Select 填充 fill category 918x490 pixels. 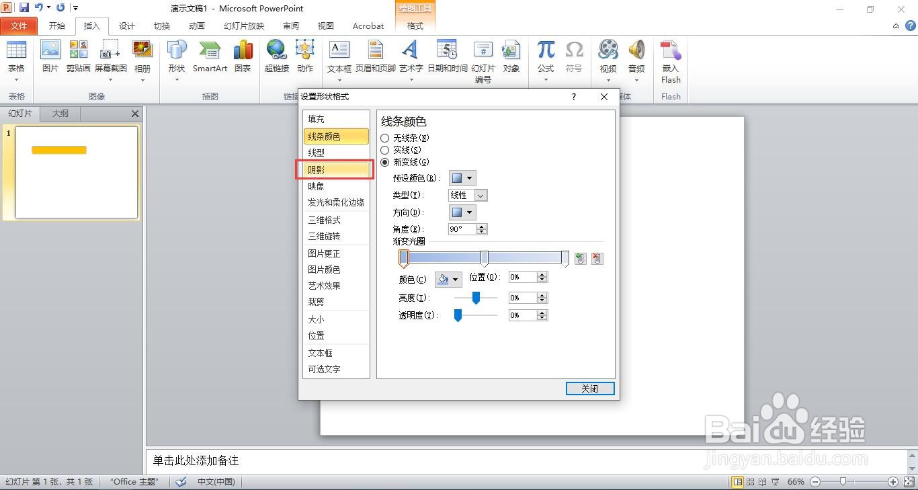coord(336,119)
